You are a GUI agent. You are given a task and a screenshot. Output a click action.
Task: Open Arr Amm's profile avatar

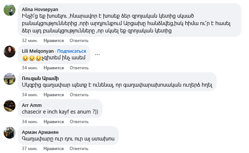coord(10,106)
